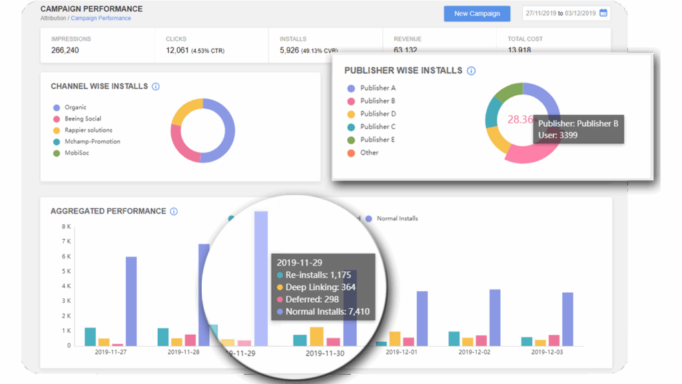Click the Normal Installs bar for 2019-11-27
This screenshot has width=682, height=384.
point(131,301)
